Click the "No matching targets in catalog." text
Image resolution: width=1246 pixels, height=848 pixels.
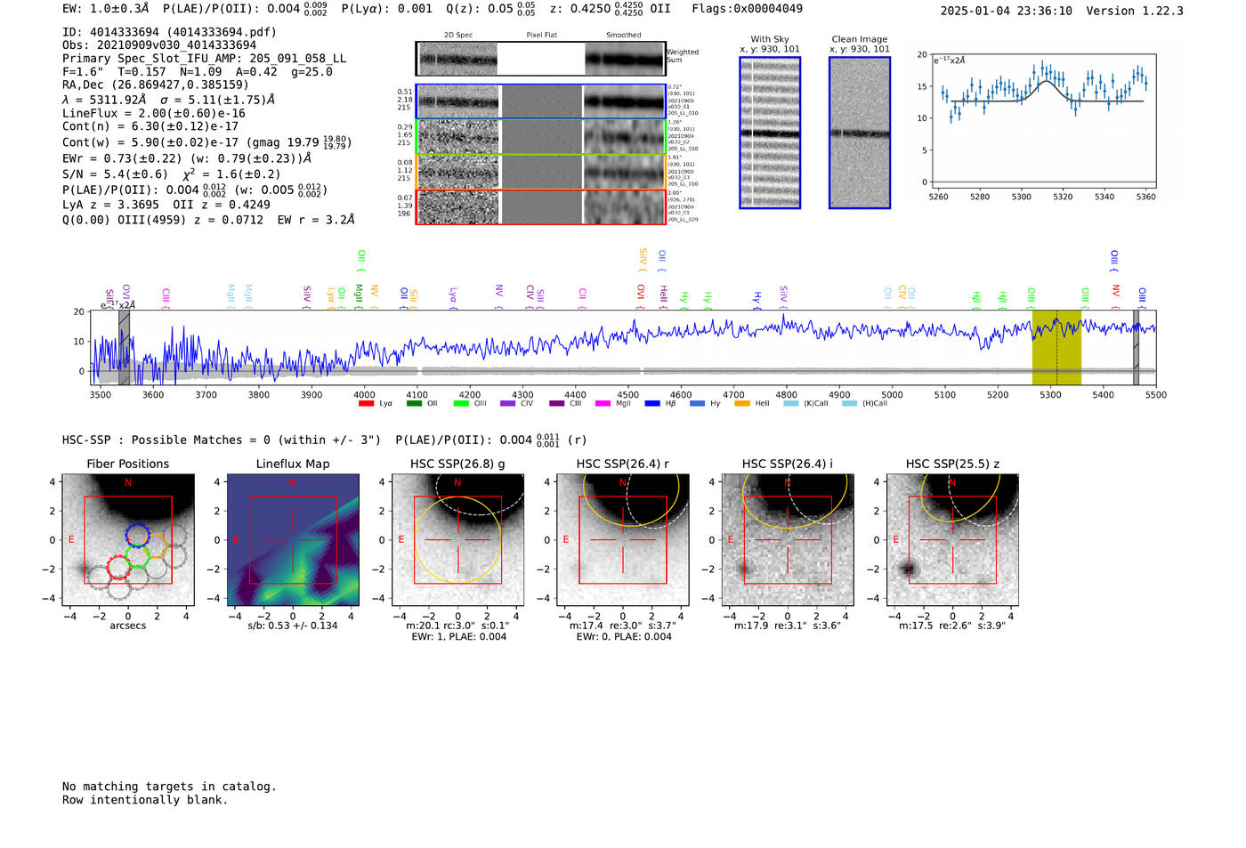[169, 787]
